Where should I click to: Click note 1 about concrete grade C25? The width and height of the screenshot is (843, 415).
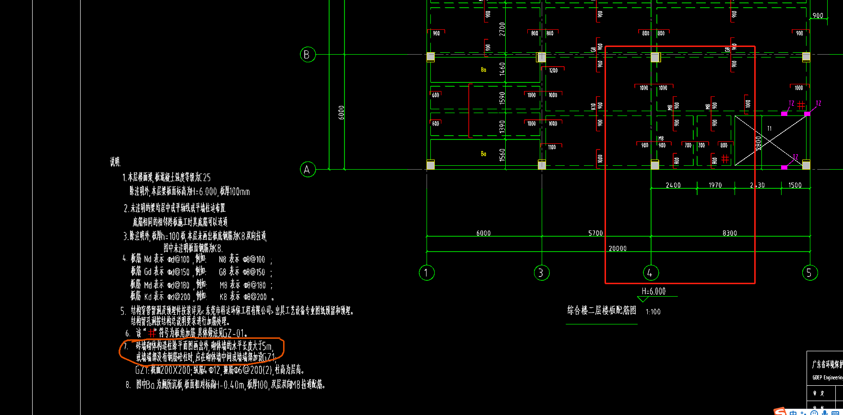point(166,177)
